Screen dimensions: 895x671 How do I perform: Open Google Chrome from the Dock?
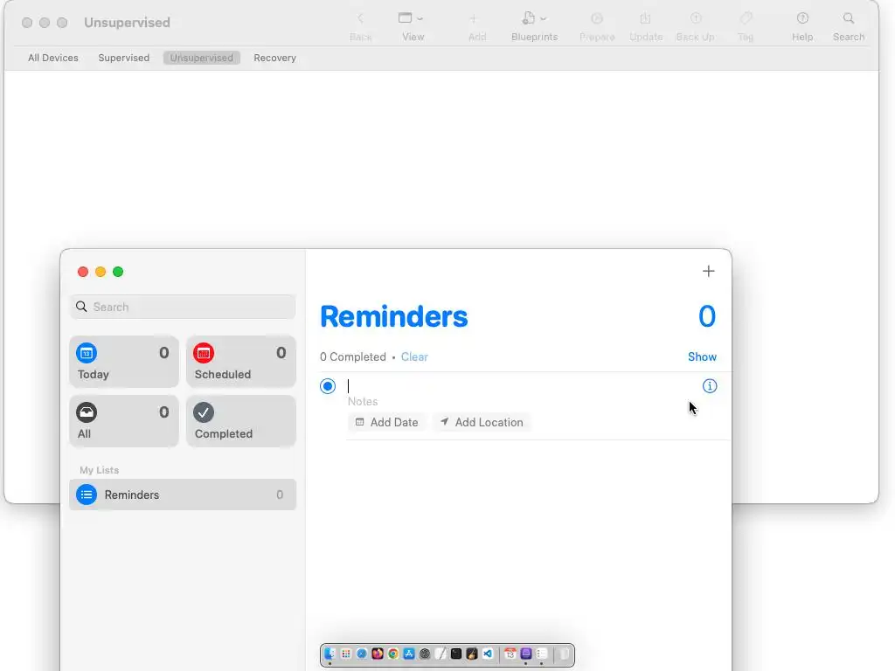coord(393,654)
